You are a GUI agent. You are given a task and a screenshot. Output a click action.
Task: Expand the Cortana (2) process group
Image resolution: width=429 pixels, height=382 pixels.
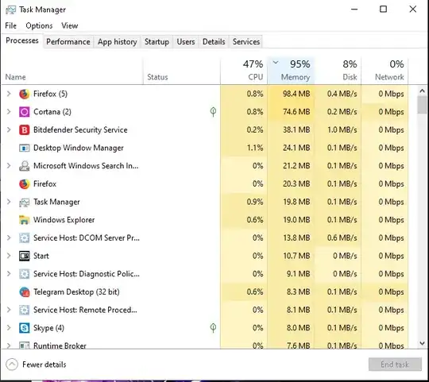[x=9, y=112]
